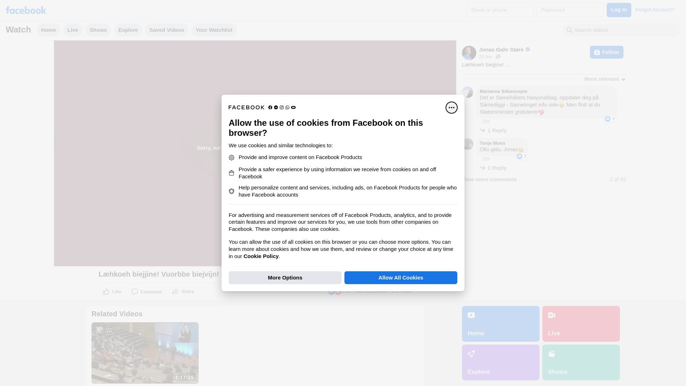Click Marianne Siikavuopio's avatar
686x386 pixels.
click(468, 92)
